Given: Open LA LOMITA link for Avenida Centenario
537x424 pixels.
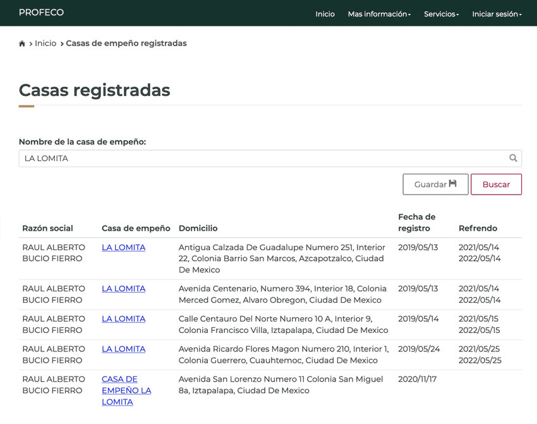Looking at the screenshot, I should 123,288.
